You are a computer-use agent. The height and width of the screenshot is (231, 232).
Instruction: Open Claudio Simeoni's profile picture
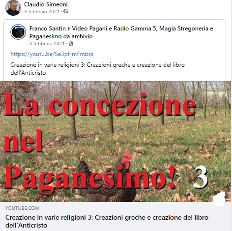coord(13,8)
